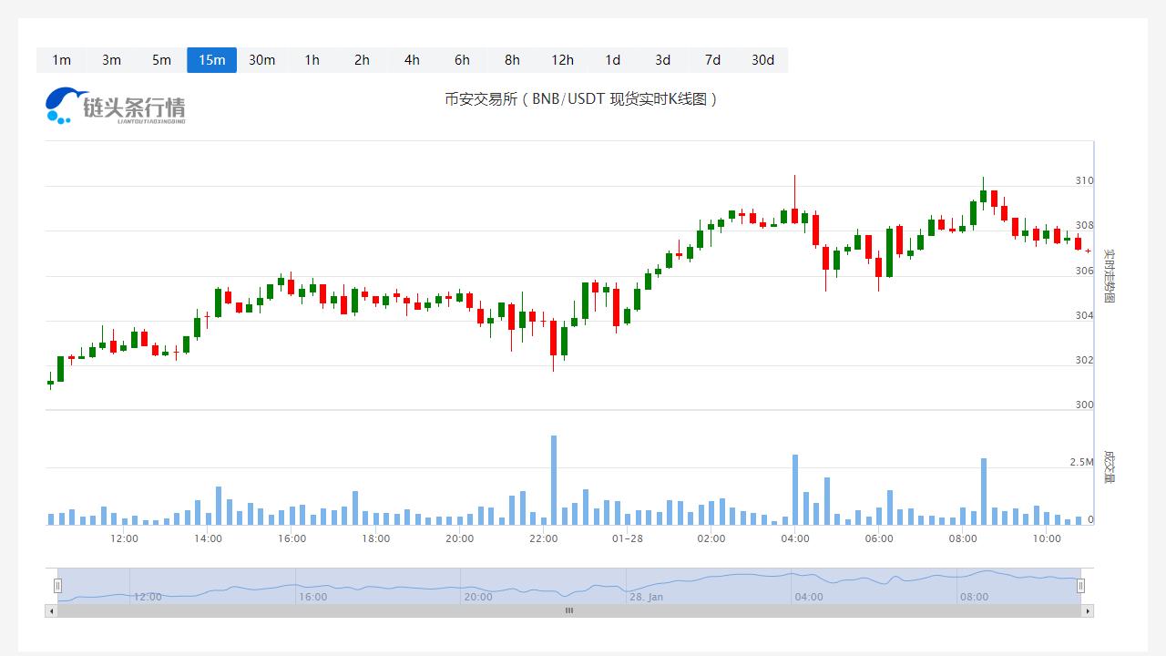Click the tallest volume bar after 22:00
The width and height of the screenshot is (1166, 656).
click(553, 480)
